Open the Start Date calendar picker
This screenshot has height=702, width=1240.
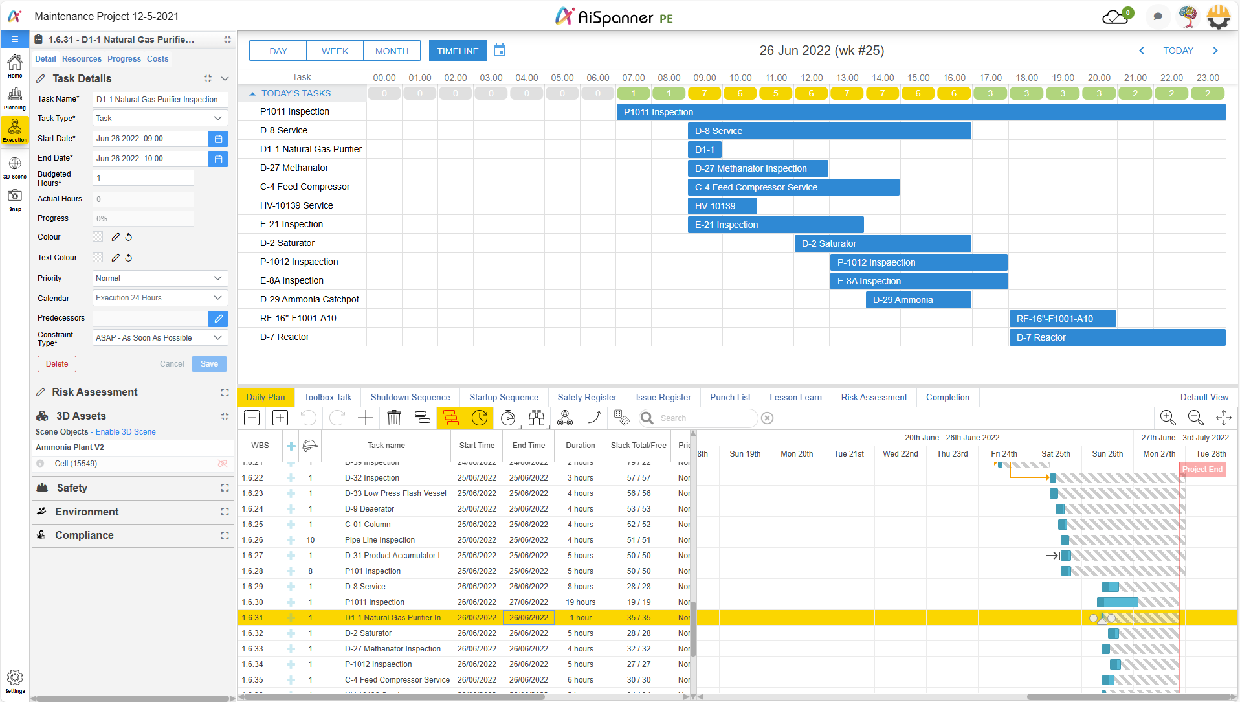218,139
